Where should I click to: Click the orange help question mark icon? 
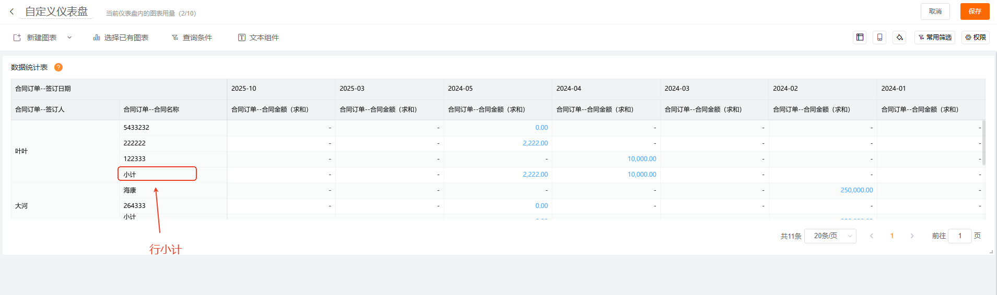point(58,67)
